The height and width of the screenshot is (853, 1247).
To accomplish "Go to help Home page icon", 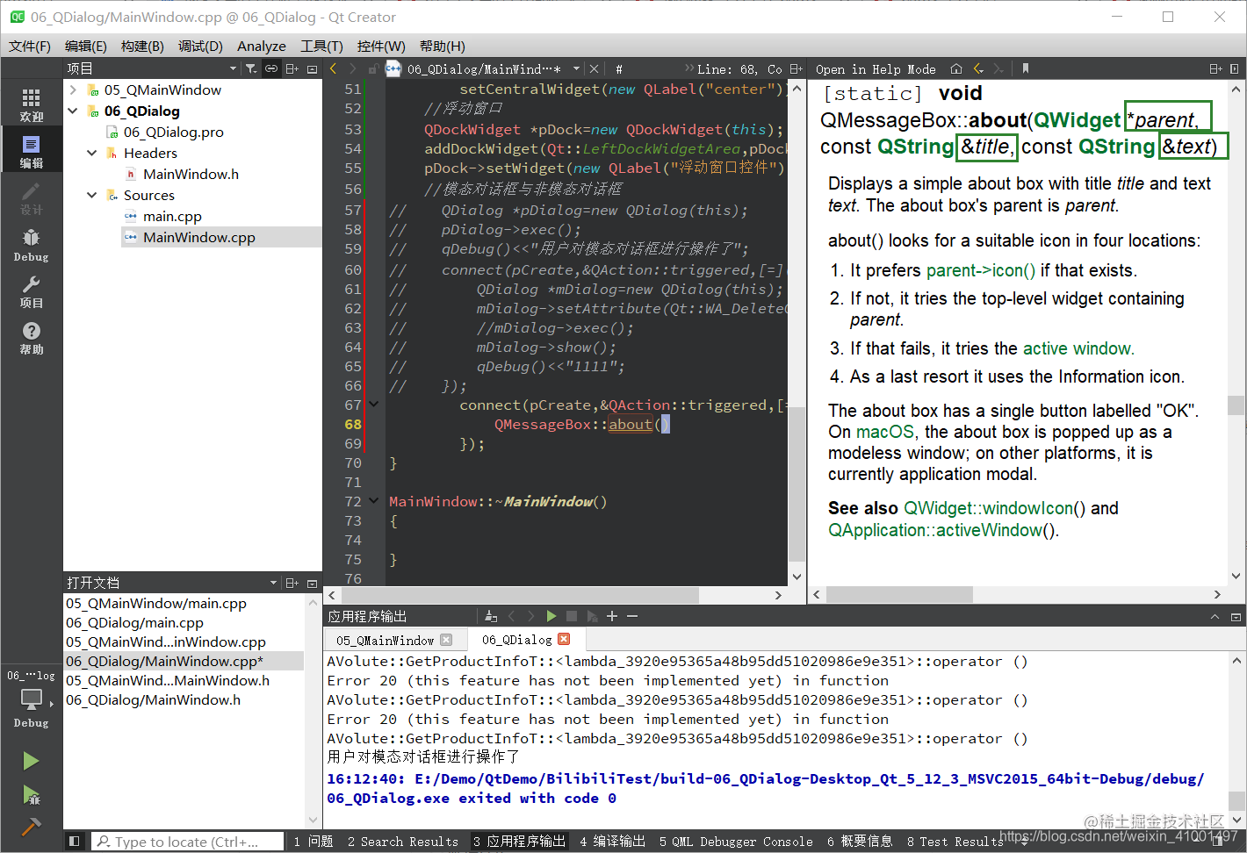I will pyautogui.click(x=956, y=68).
